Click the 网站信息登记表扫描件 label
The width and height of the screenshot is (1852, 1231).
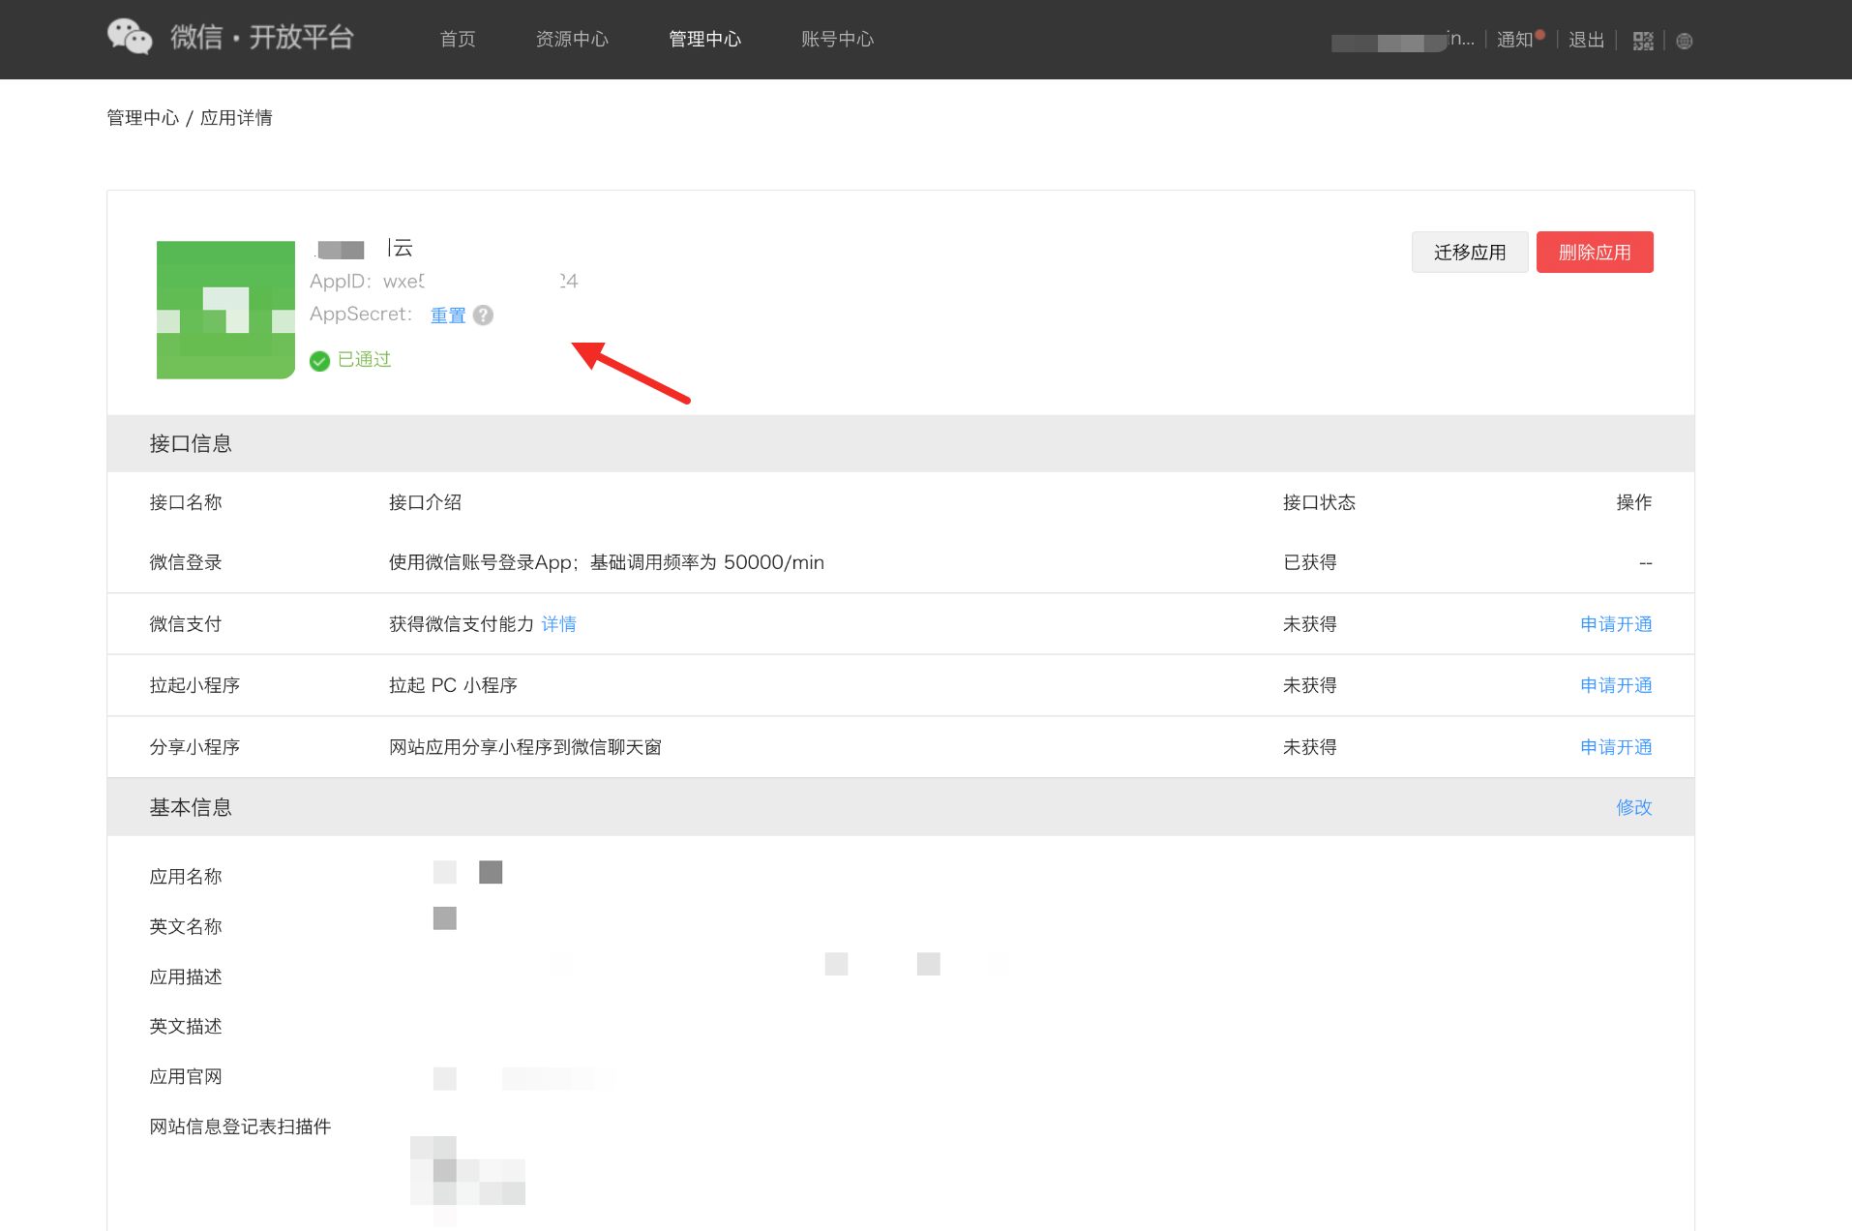[240, 1126]
